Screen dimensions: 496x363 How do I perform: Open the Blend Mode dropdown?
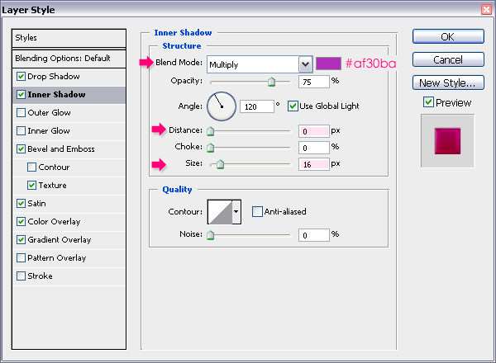point(260,64)
